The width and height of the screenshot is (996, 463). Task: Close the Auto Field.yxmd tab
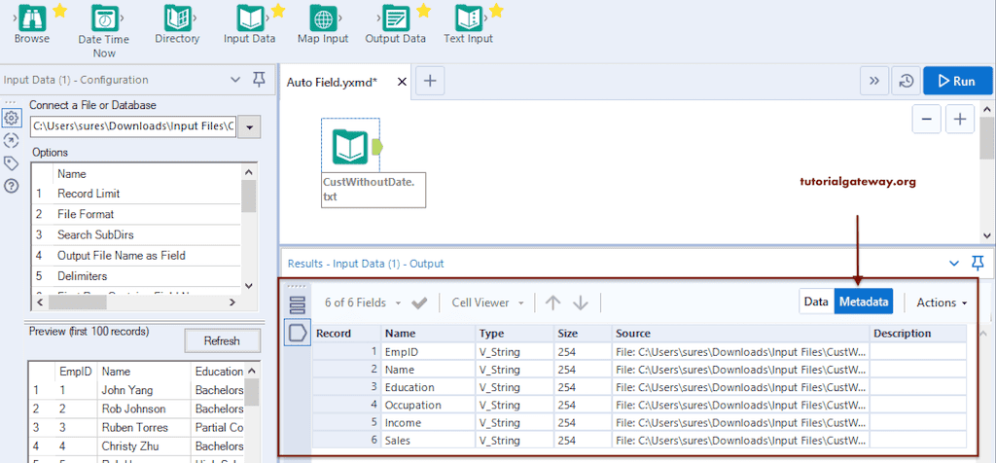(402, 82)
